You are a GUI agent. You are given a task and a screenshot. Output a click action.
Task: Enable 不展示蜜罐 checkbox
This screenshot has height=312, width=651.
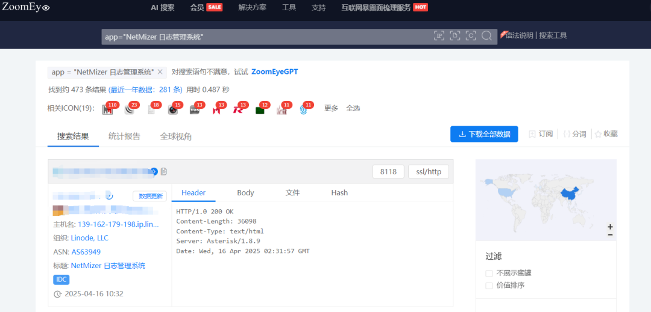[x=489, y=273]
